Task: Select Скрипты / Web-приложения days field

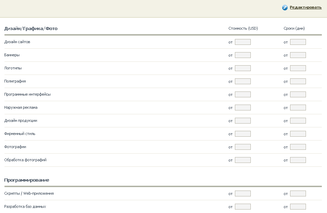Action: pos(298,194)
